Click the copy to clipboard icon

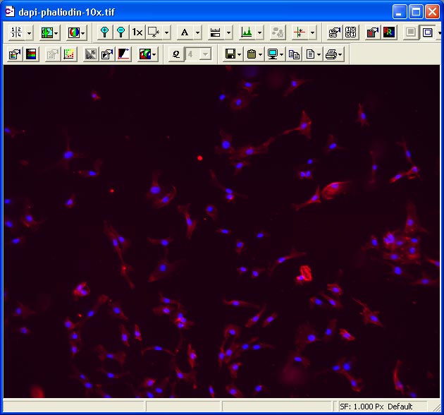click(x=294, y=54)
